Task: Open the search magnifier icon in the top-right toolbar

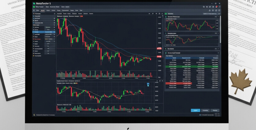Action: click(x=204, y=7)
